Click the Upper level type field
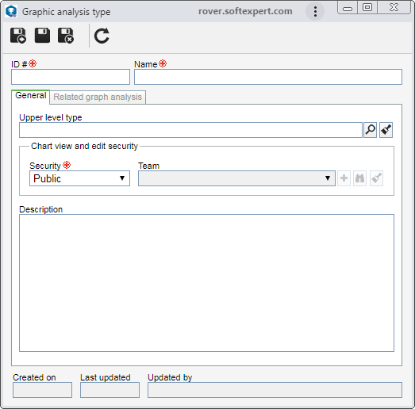 (190, 130)
